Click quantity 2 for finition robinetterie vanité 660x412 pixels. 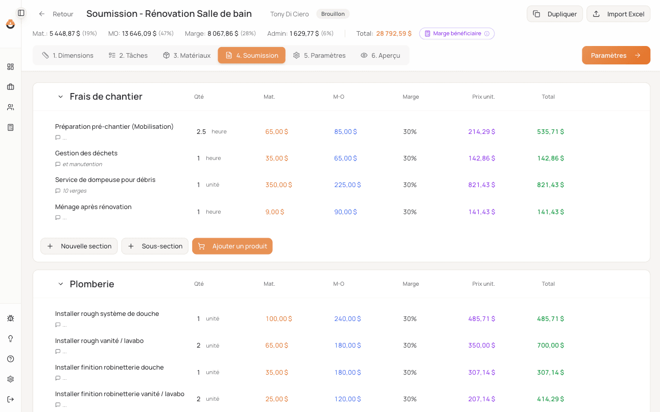(199, 399)
